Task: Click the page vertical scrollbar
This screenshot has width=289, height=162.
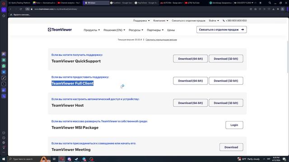Action: (288, 57)
